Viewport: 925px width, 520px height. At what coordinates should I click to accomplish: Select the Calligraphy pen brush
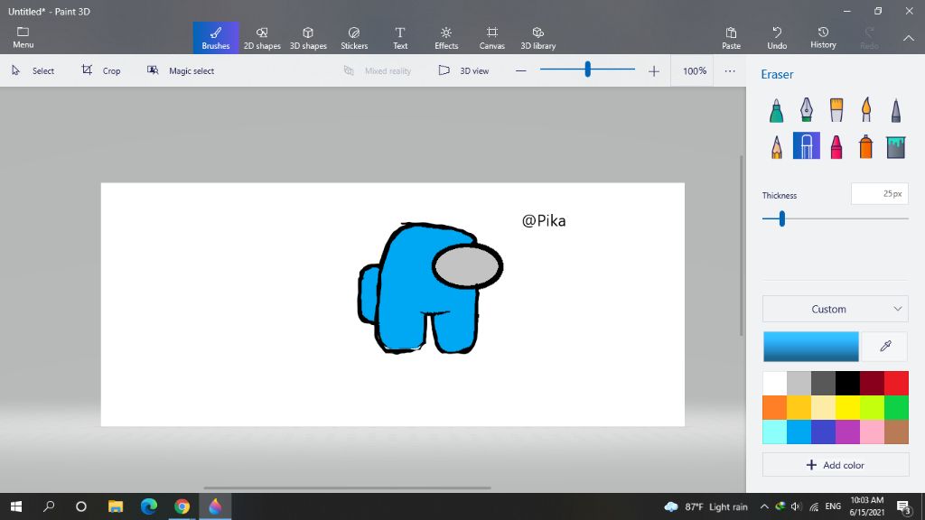click(x=807, y=110)
